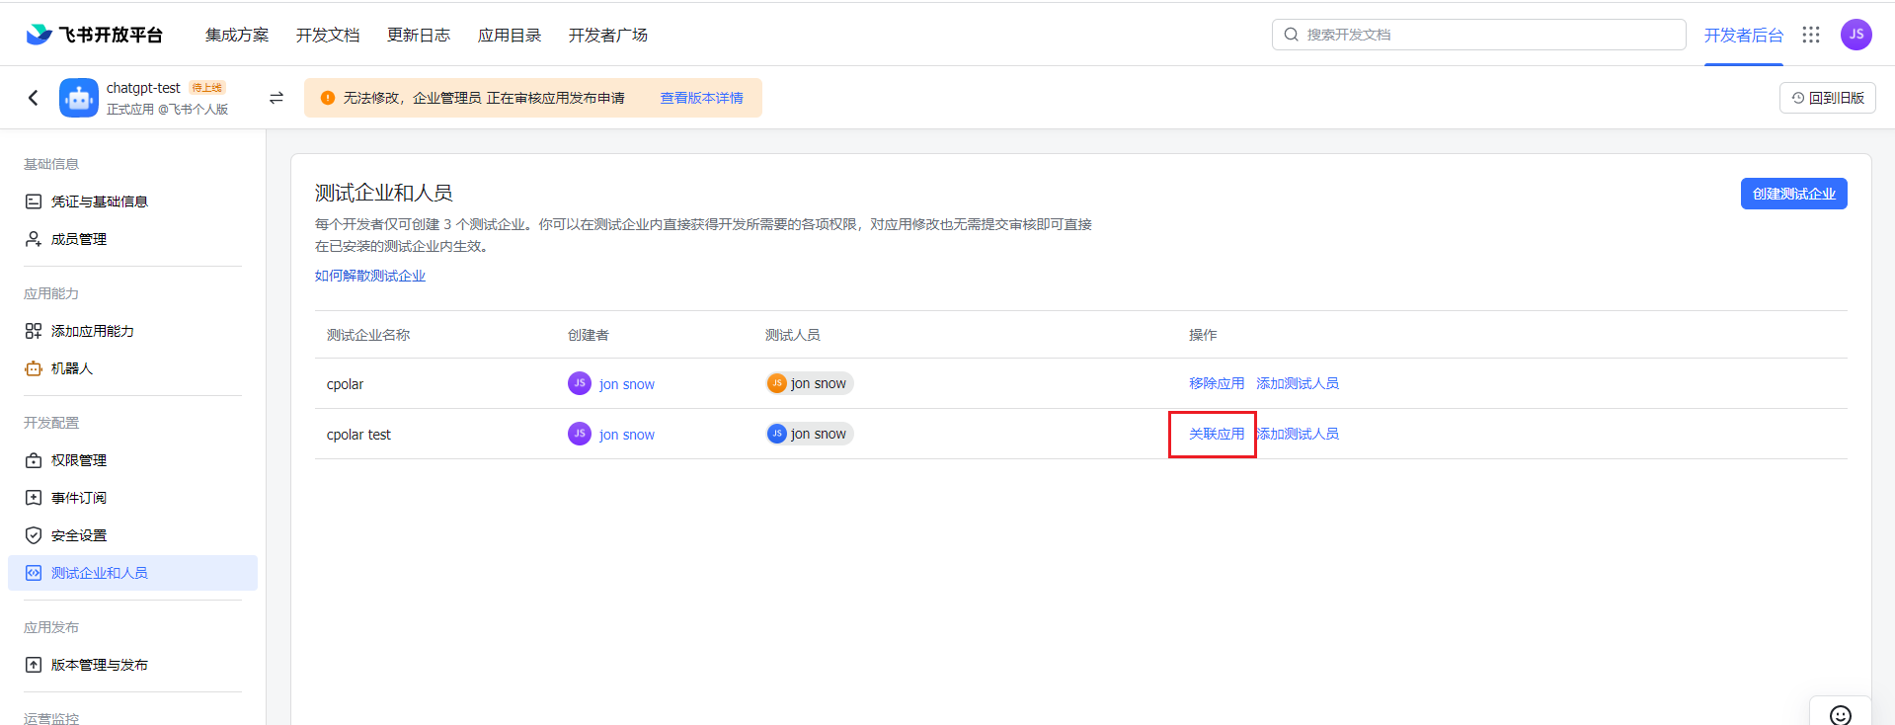The width and height of the screenshot is (1895, 725).
Task: Click the orange warning icon in banner
Action: [x=328, y=98]
